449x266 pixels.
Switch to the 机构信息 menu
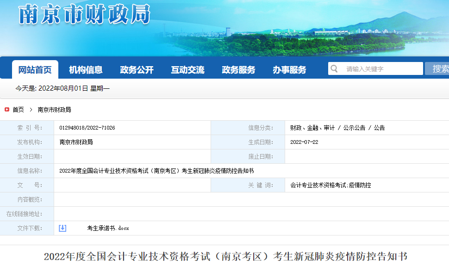tap(86, 70)
